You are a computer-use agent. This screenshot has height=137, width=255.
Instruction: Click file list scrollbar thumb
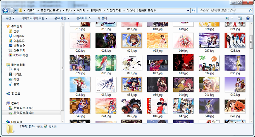(x=251, y=42)
